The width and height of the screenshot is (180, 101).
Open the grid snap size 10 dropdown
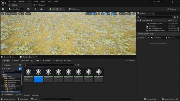(x=109, y=14)
